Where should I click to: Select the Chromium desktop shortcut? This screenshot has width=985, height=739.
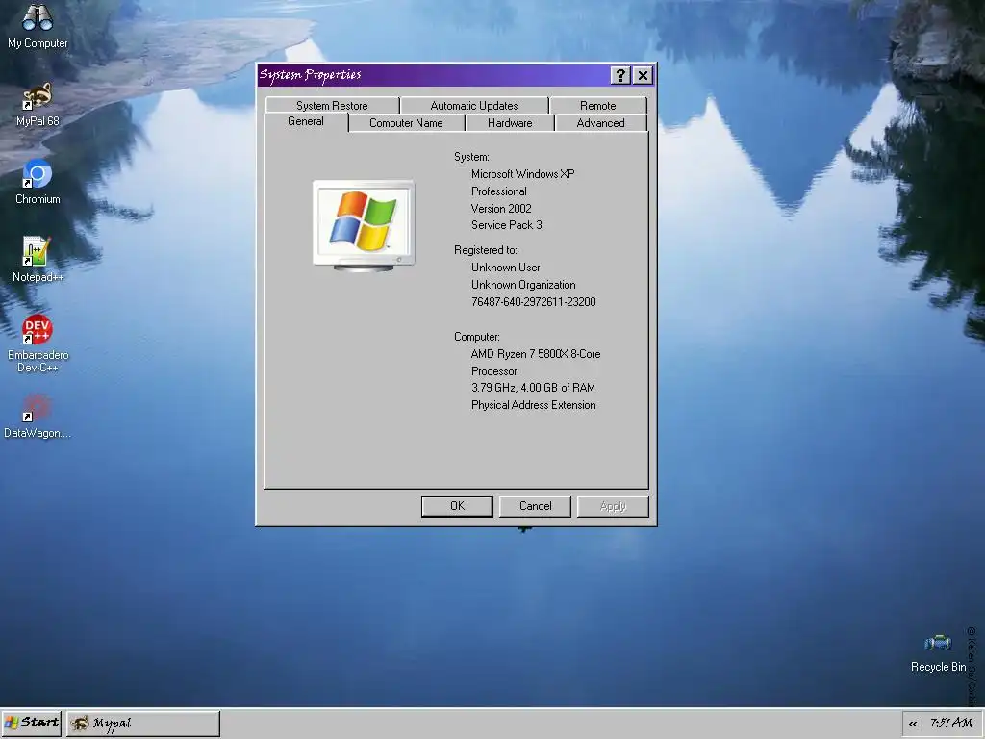coord(38,182)
